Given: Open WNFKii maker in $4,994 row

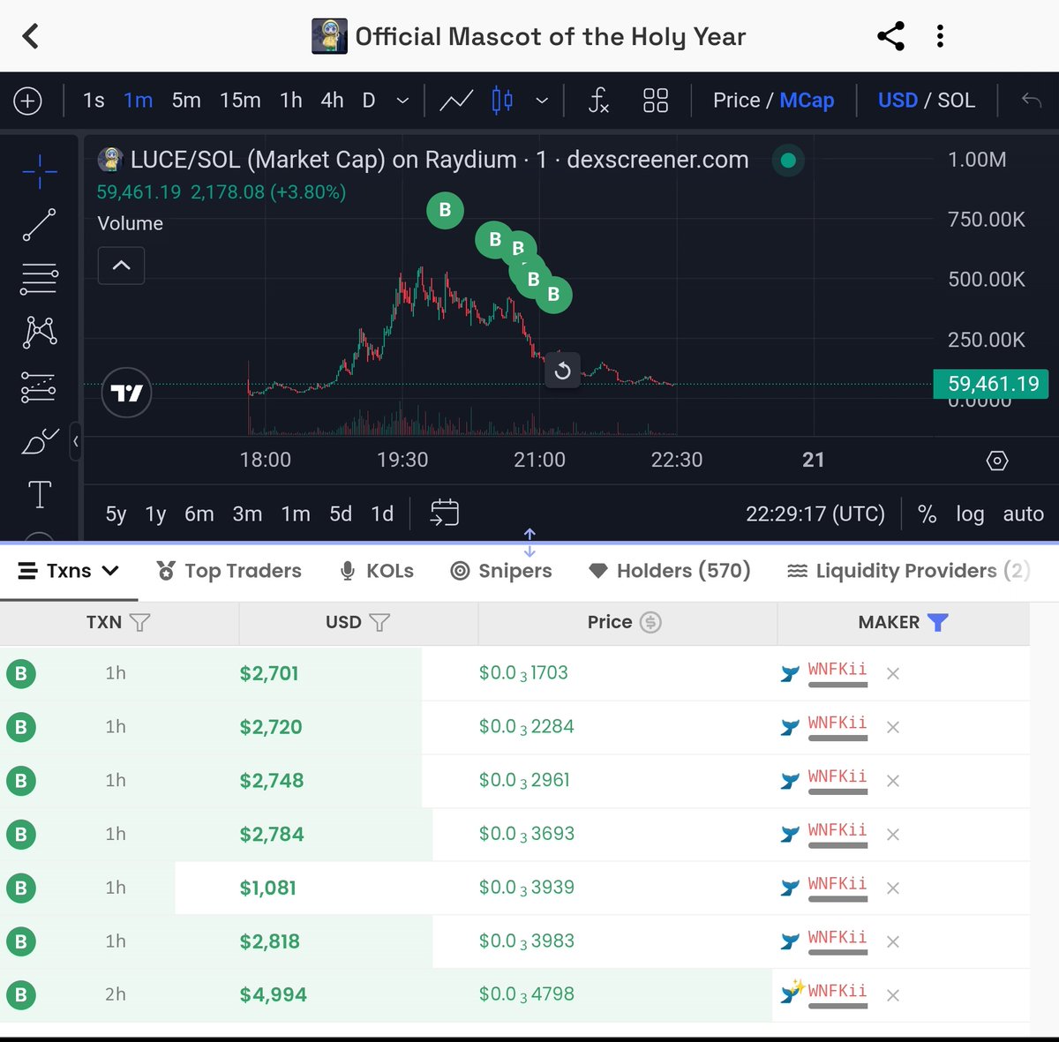Looking at the screenshot, I should coord(837,991).
